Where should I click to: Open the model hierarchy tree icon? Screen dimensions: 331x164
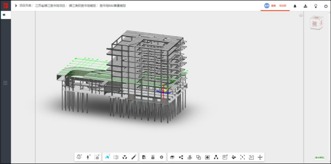(x=216, y=157)
